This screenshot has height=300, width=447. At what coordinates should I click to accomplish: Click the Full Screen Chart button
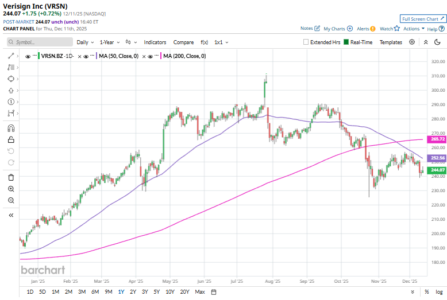pyautogui.click(x=423, y=19)
